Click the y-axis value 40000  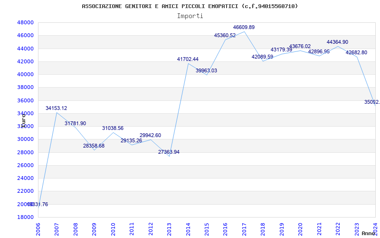(x=25, y=75)
